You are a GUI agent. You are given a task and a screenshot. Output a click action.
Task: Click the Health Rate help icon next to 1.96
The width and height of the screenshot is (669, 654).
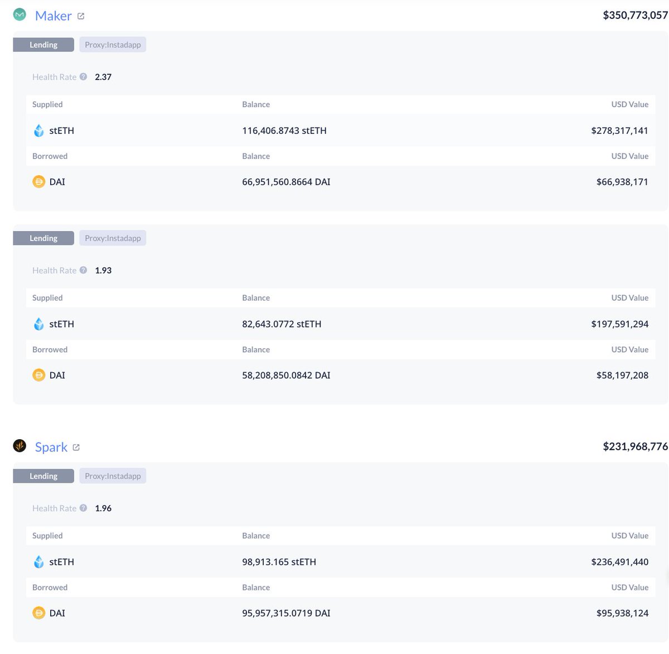pyautogui.click(x=83, y=508)
